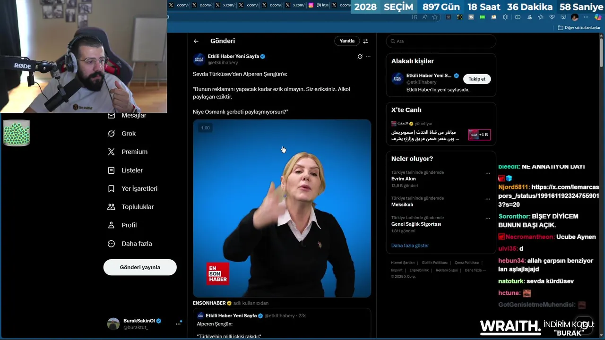Switch to the first x.com browser tab
The width and height of the screenshot is (605, 340).
pyautogui.click(x=179, y=5)
